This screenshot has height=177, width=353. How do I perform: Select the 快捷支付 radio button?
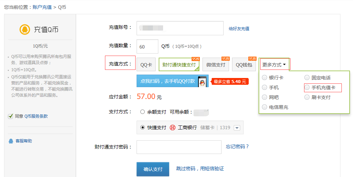[142, 127]
